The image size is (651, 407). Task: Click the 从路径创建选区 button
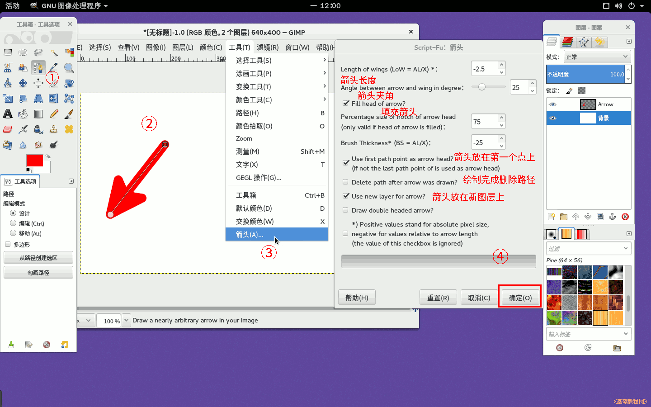click(x=38, y=258)
